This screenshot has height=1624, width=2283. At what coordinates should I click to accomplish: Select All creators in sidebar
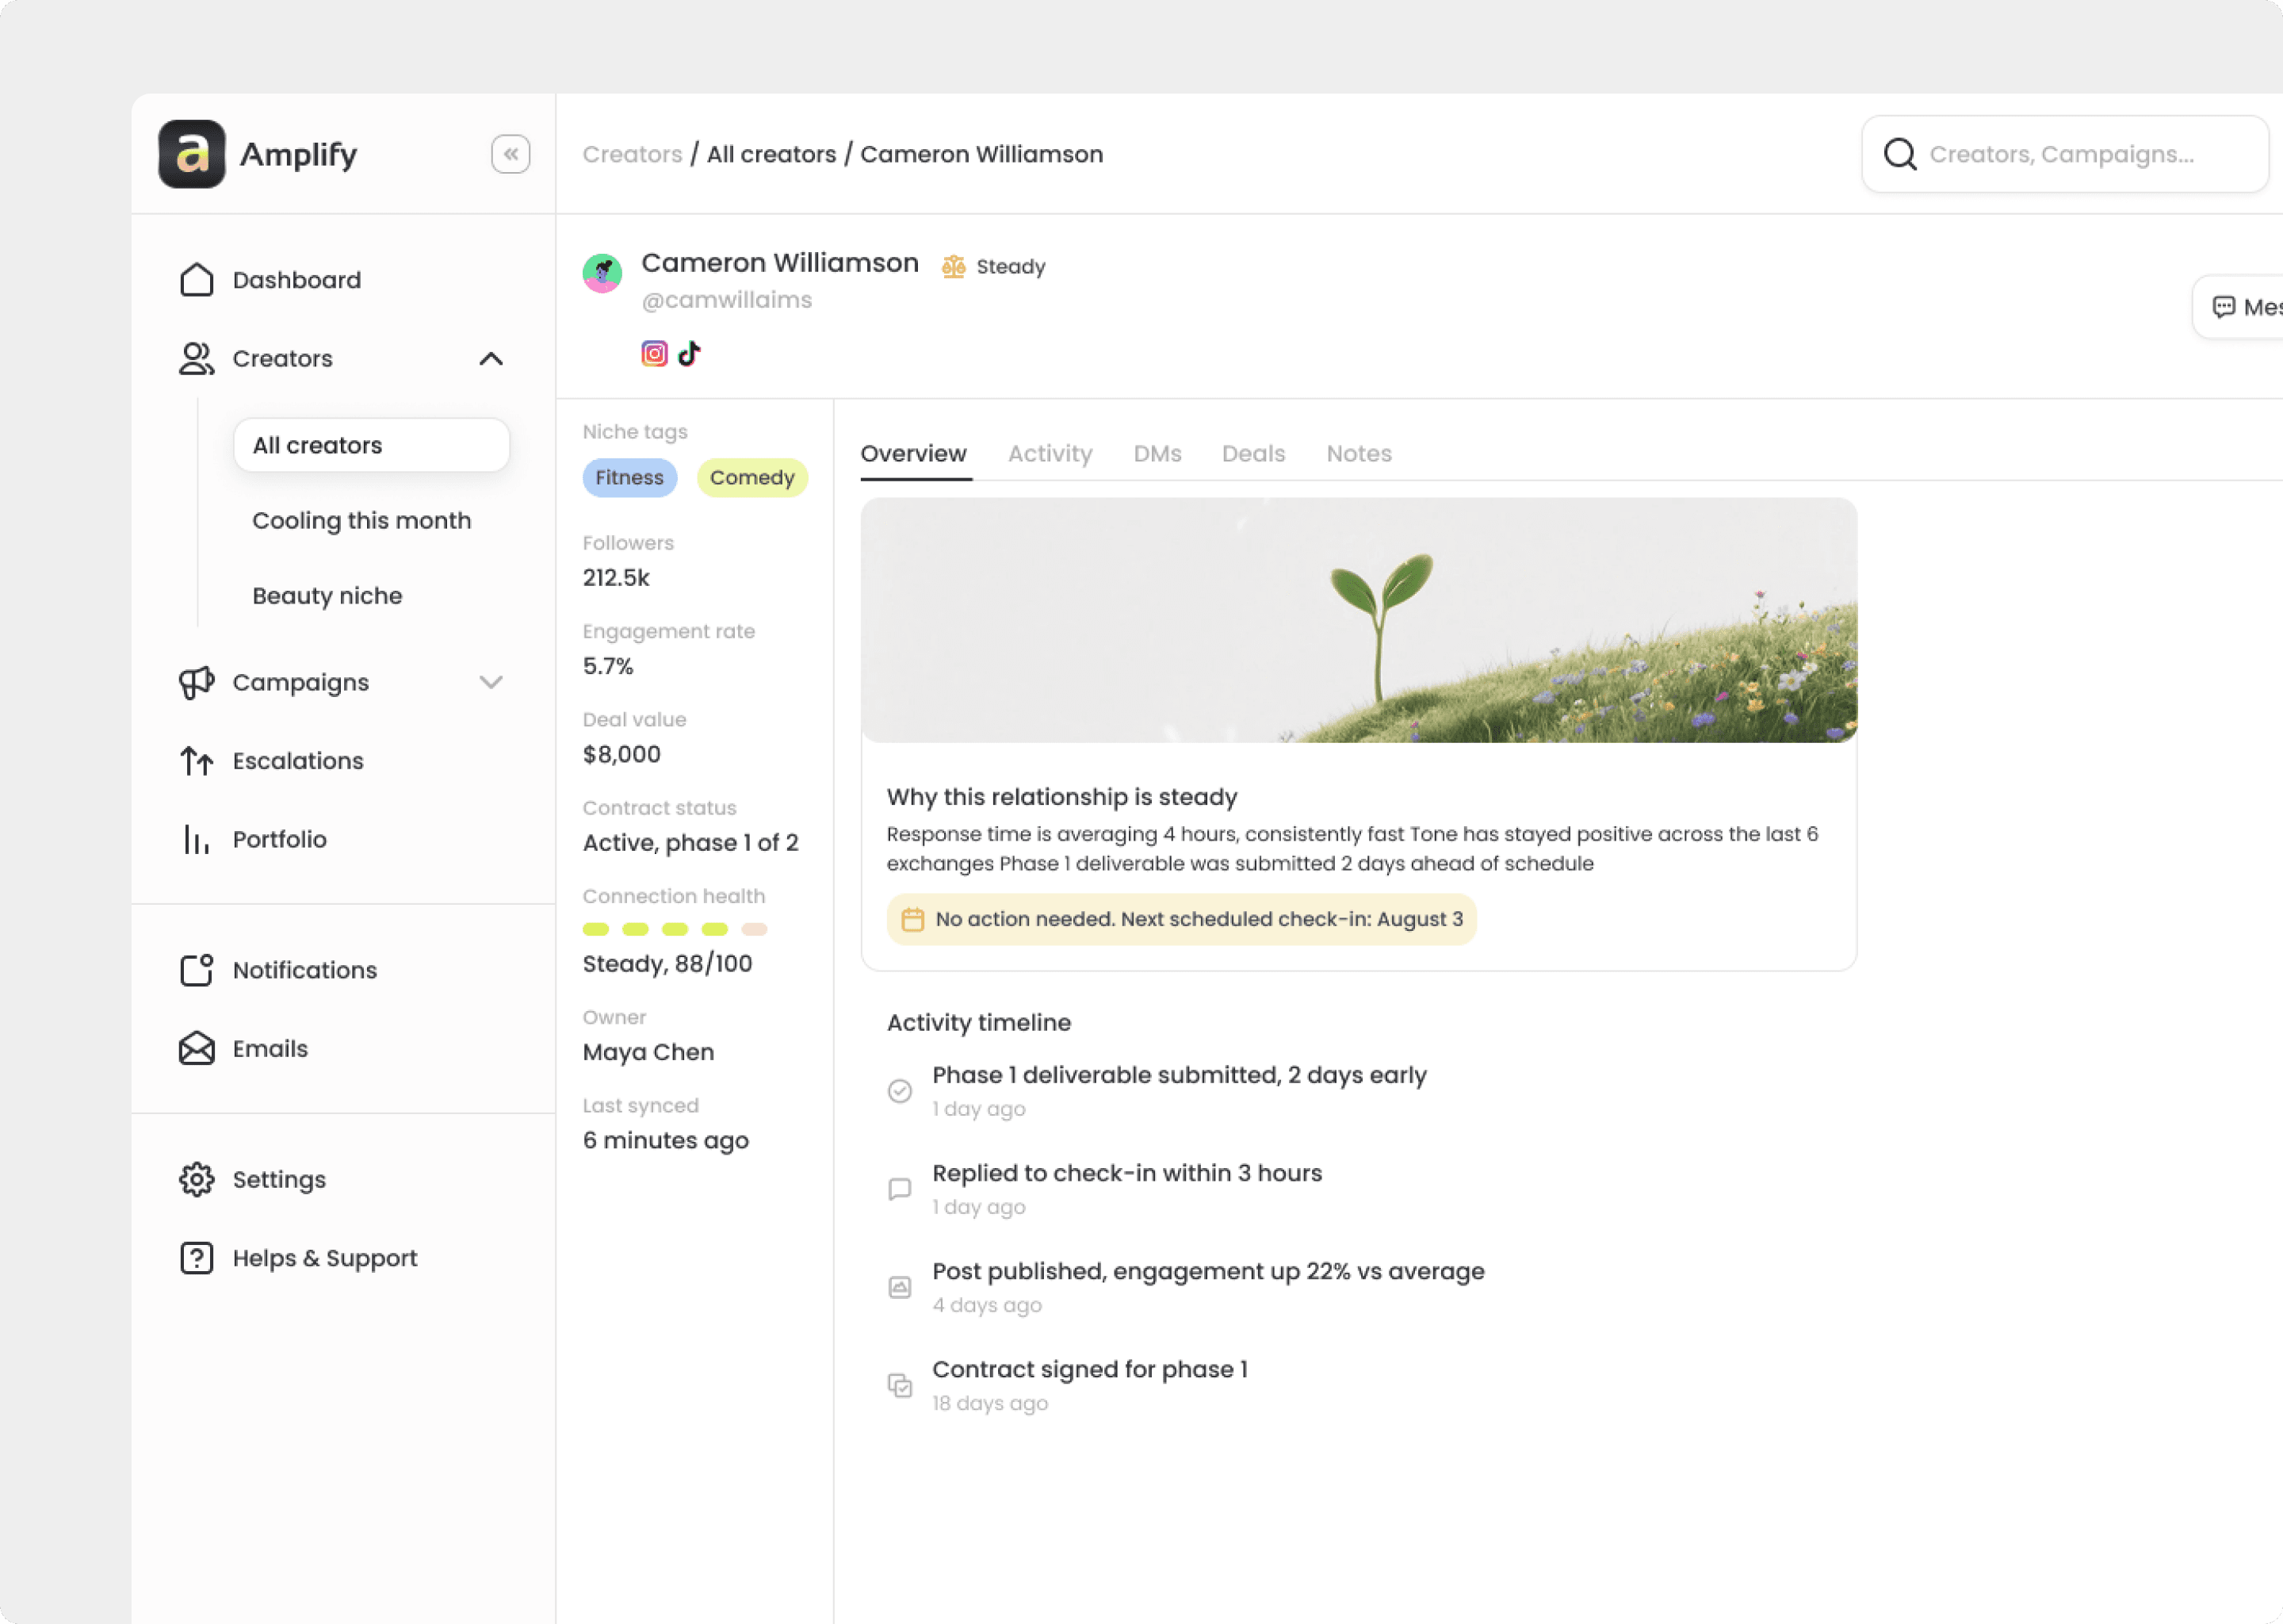pos(372,445)
